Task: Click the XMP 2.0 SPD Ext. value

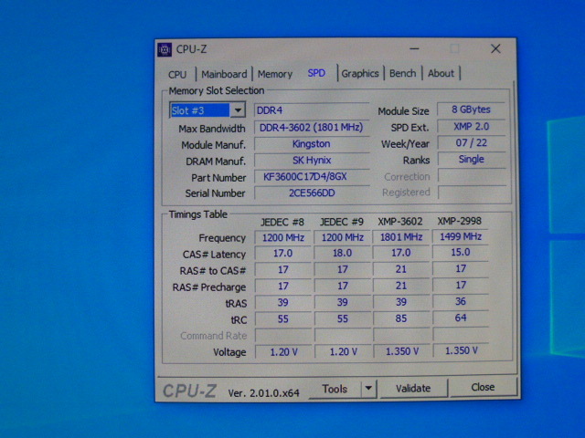Action: 472,127
